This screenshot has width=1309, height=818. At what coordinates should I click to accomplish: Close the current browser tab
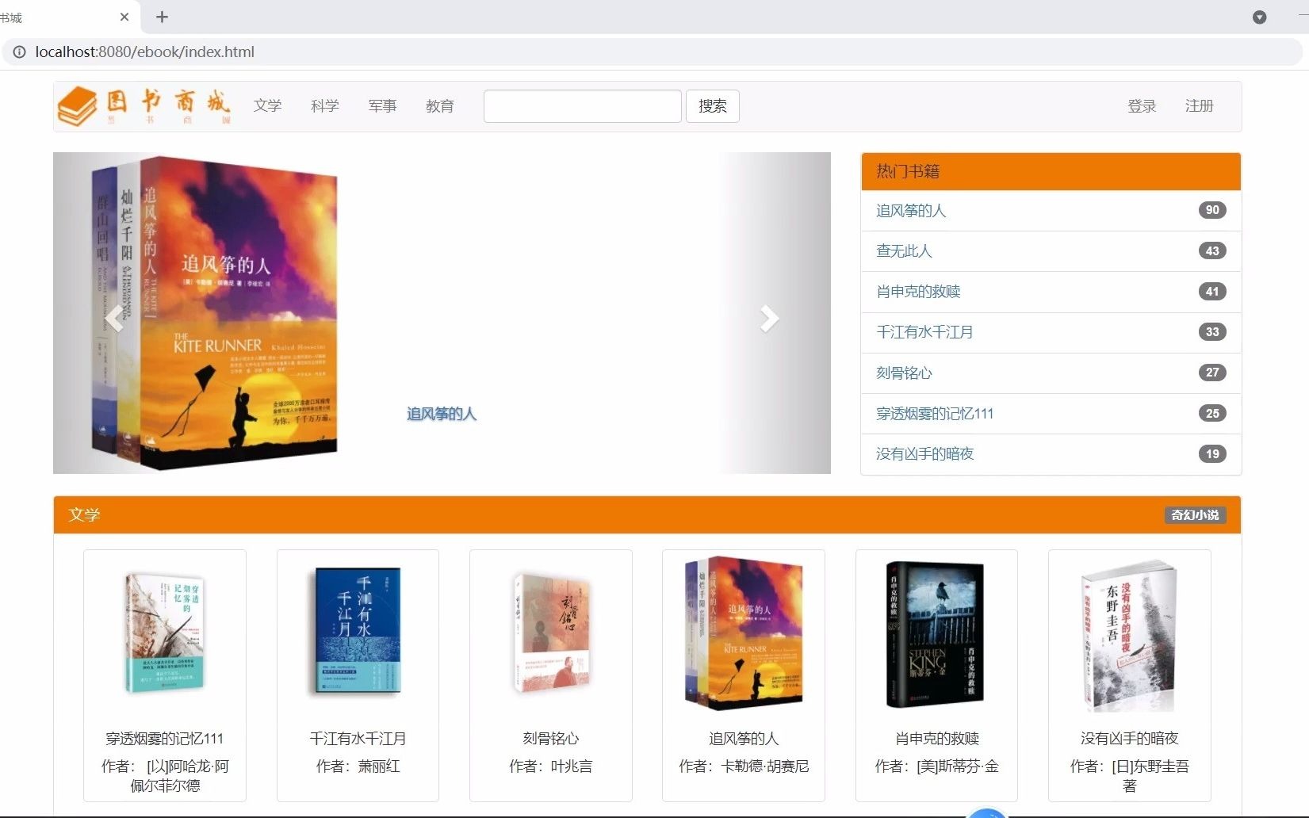click(124, 17)
